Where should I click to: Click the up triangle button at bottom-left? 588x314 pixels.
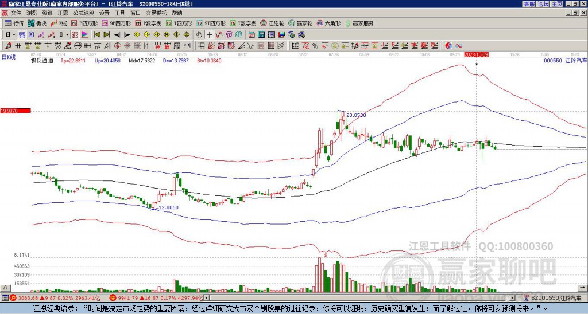point(5,288)
